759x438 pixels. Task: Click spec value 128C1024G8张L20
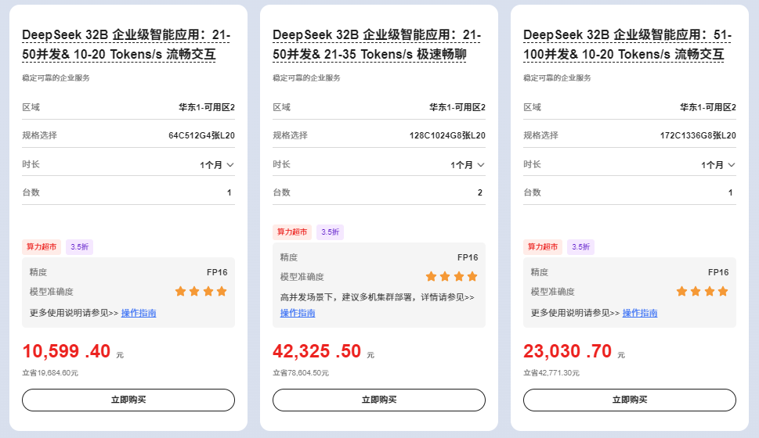point(447,135)
